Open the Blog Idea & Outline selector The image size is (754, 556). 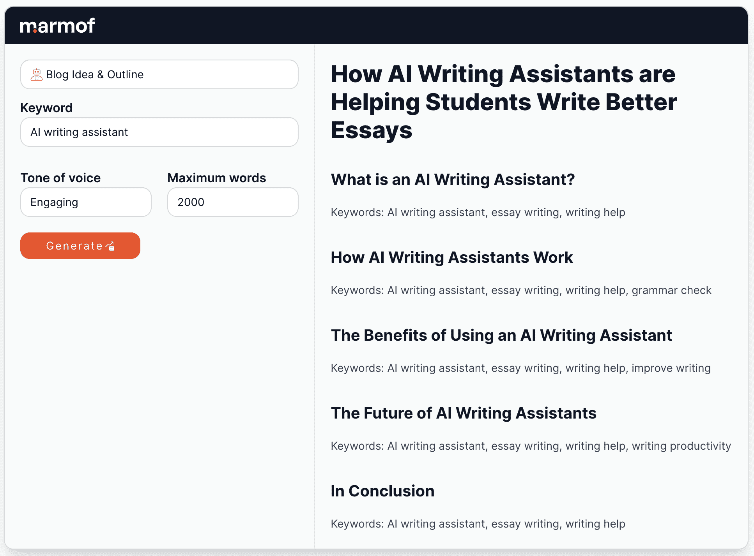point(159,74)
